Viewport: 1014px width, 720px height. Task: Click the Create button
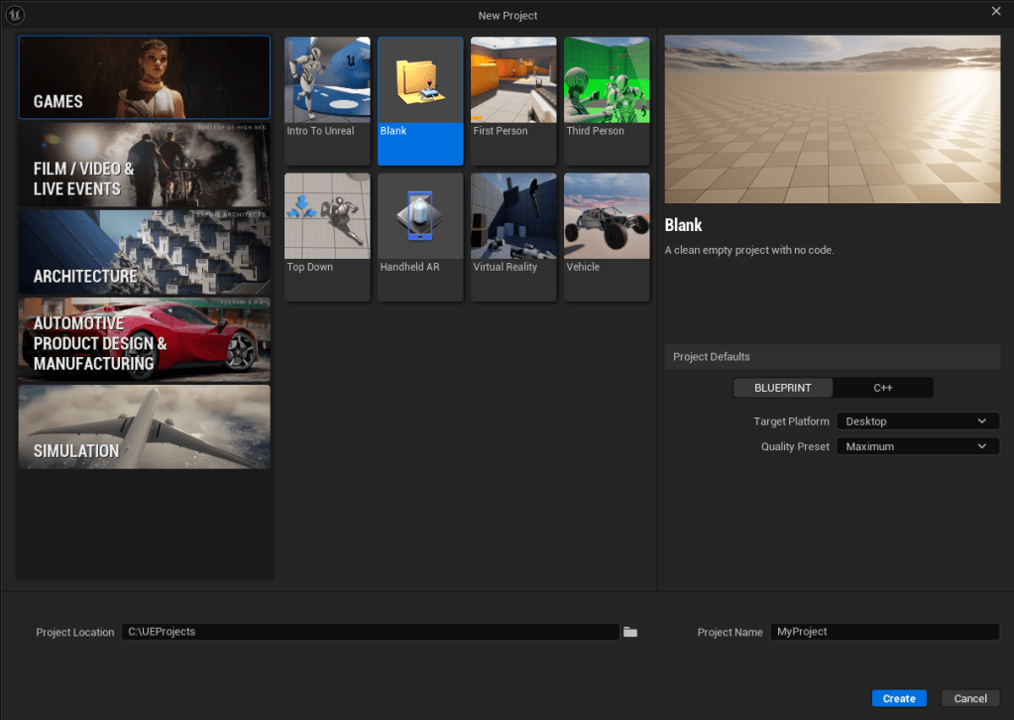tap(897, 697)
